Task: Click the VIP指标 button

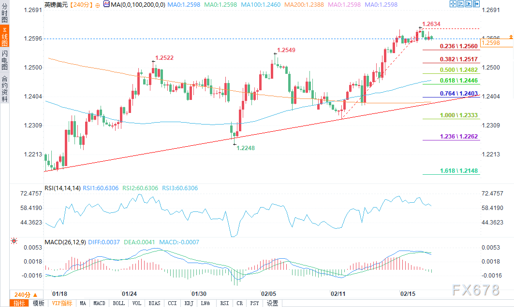Action: (62, 303)
